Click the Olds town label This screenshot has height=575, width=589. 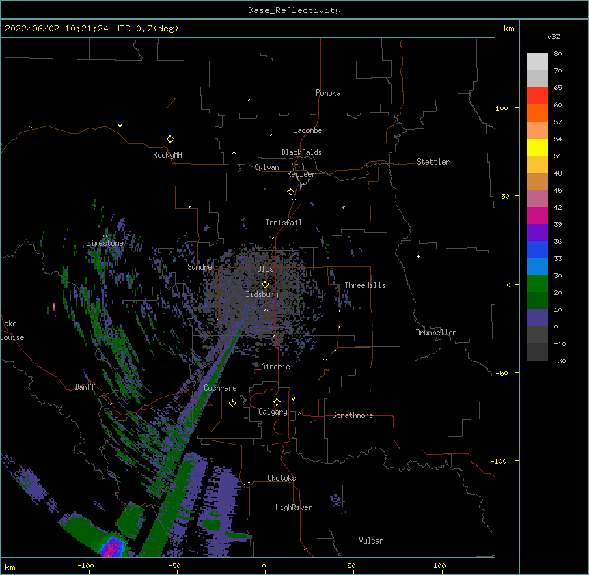point(265,269)
